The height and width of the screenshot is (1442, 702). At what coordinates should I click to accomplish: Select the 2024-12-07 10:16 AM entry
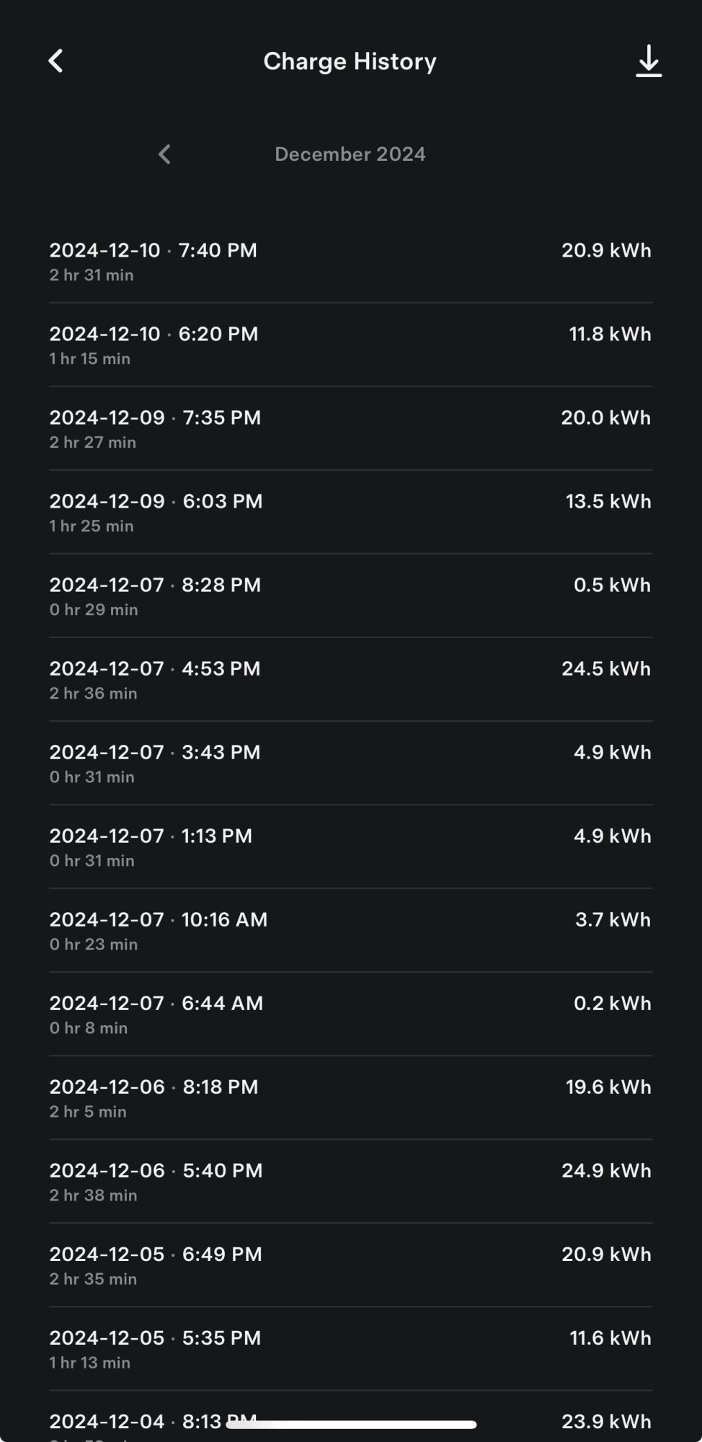pyautogui.click(x=350, y=930)
